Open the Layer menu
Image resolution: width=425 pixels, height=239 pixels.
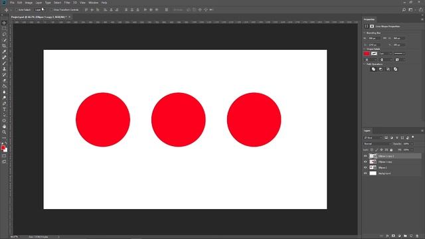pyautogui.click(x=39, y=3)
